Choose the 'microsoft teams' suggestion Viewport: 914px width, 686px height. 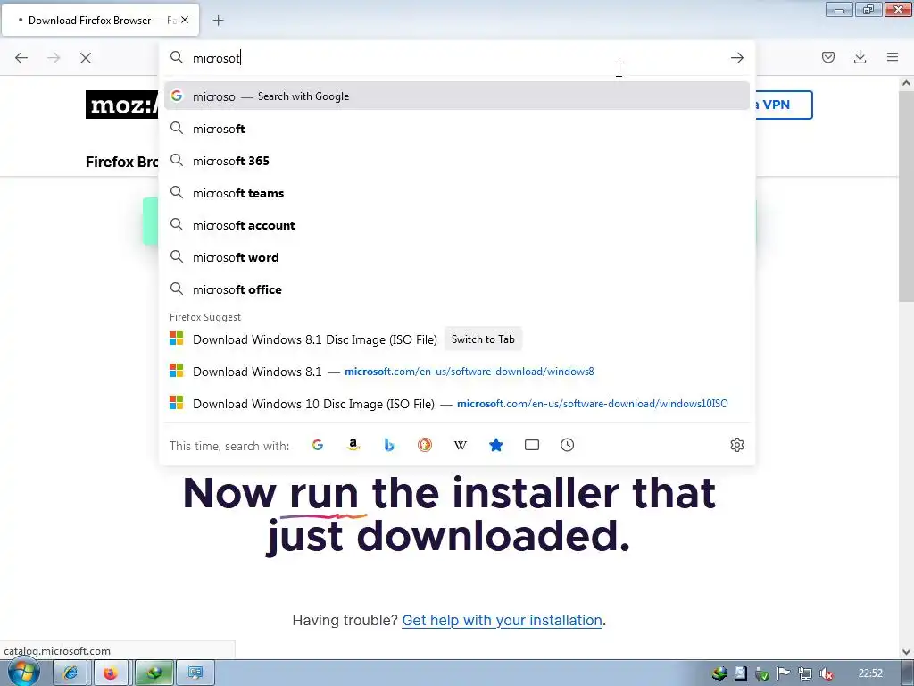coord(457,193)
